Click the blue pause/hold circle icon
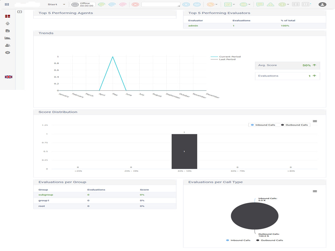335x251 pixels. [x=186, y=4]
